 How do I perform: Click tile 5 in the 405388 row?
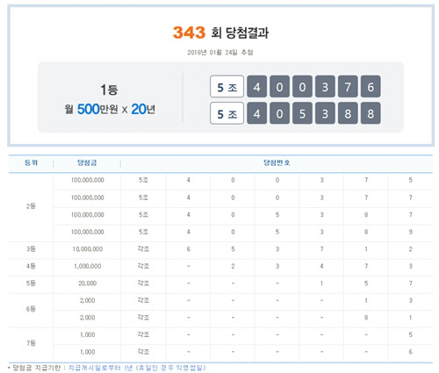point(302,113)
